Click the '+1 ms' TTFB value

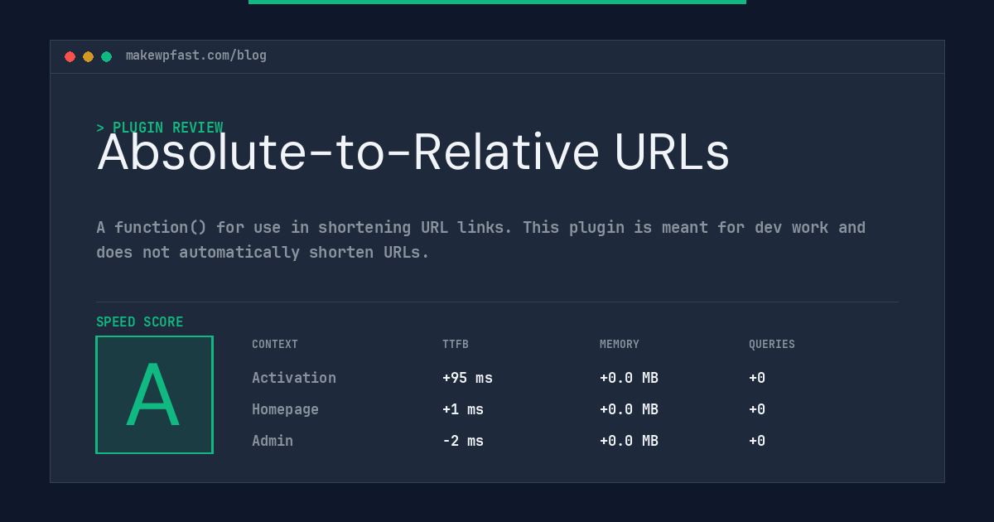point(463,409)
